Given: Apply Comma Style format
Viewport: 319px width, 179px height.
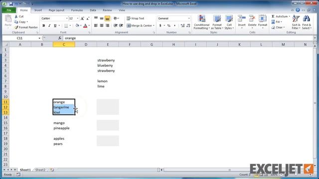Looking at the screenshot, I should (x=174, y=25).
